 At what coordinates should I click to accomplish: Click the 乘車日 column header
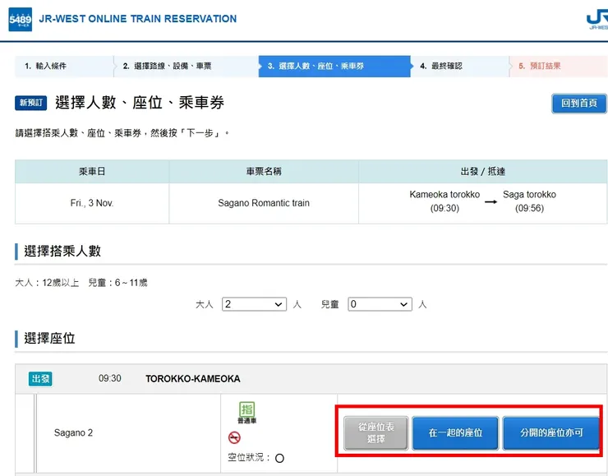coord(92,172)
